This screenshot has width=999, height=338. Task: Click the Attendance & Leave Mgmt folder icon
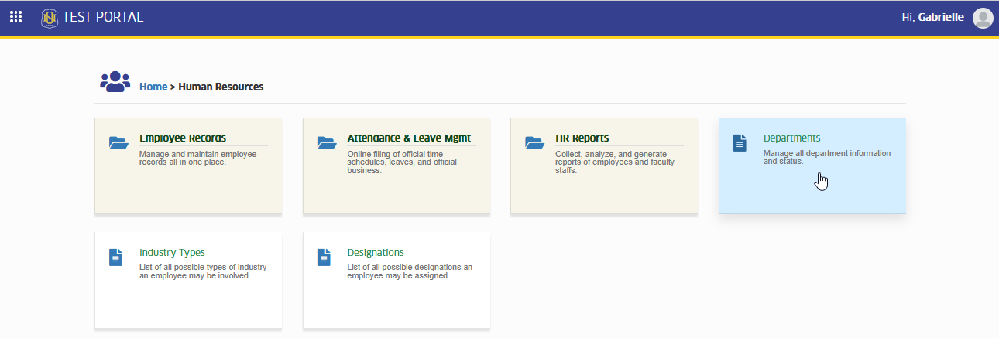327,142
